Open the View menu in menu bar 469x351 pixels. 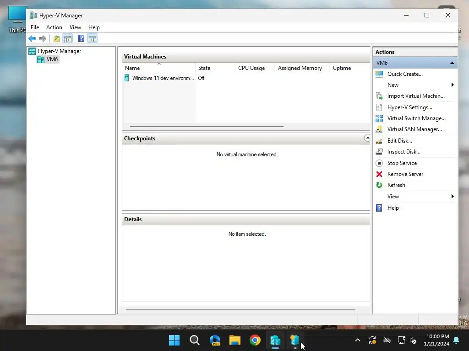click(75, 27)
